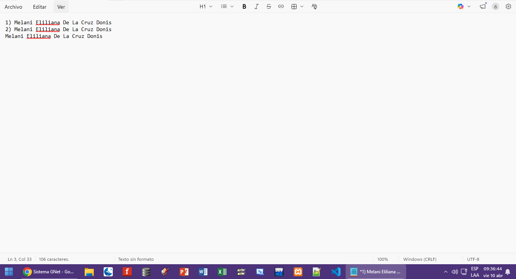This screenshot has height=279, width=516.
Task: Open the account profile icon
Action: click(x=495, y=6)
